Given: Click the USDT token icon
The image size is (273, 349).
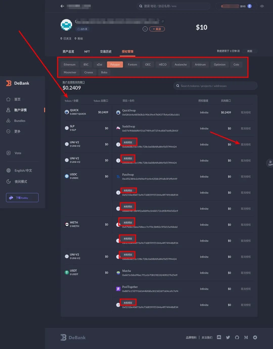Looking at the screenshot, I should tap(67, 272).
